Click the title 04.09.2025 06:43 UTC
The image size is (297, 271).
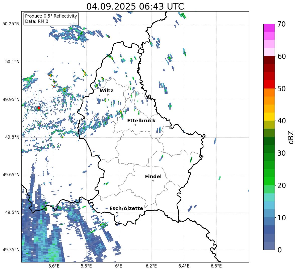[x=135, y=7]
